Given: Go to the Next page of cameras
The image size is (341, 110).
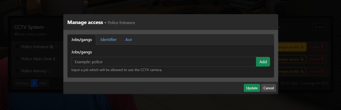Looking at the screenshot, I should click(x=43, y=83).
